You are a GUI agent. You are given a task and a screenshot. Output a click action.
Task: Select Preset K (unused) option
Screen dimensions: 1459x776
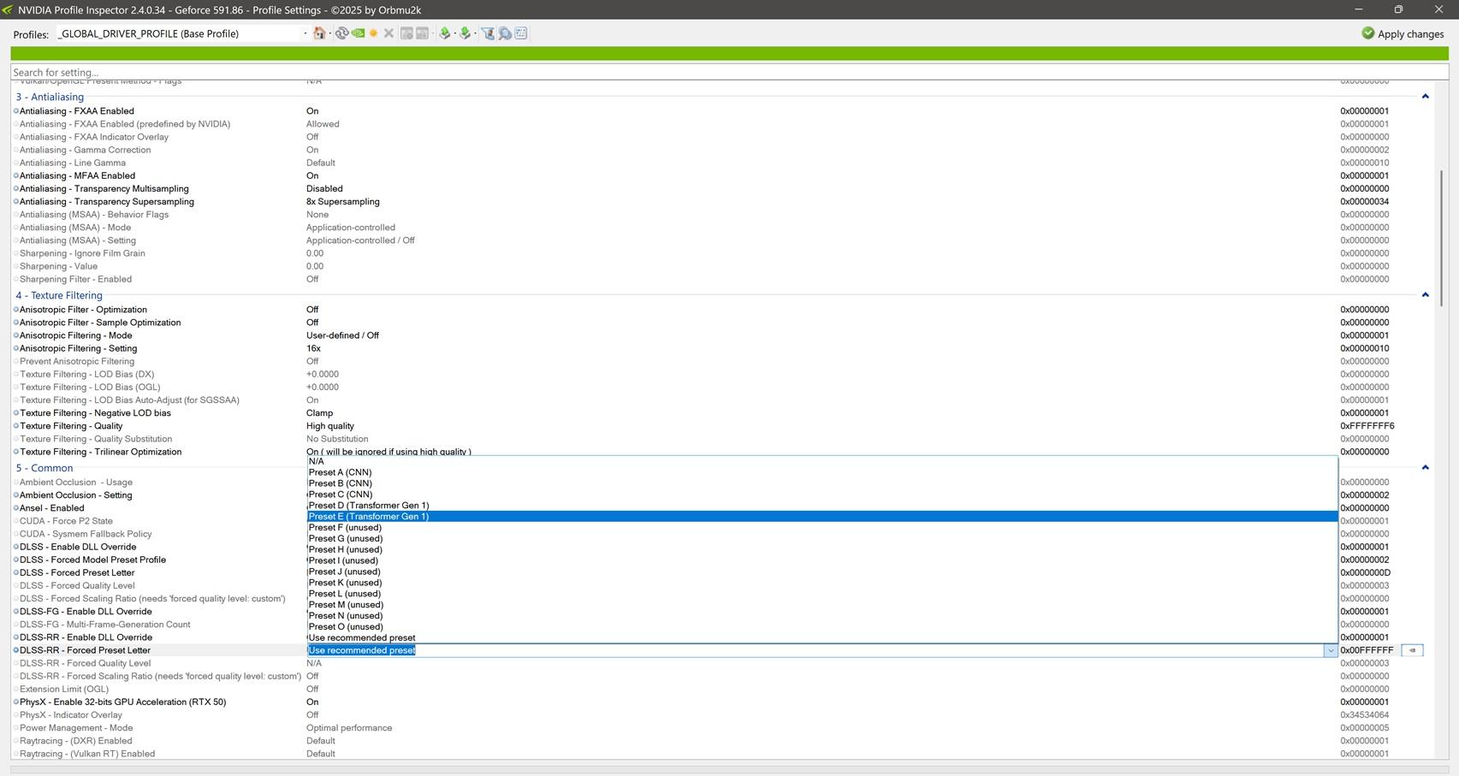tap(822, 583)
